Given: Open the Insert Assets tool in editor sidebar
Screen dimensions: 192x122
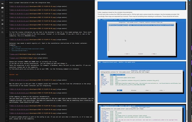Looking at the screenshot, I should tap(2, 8).
